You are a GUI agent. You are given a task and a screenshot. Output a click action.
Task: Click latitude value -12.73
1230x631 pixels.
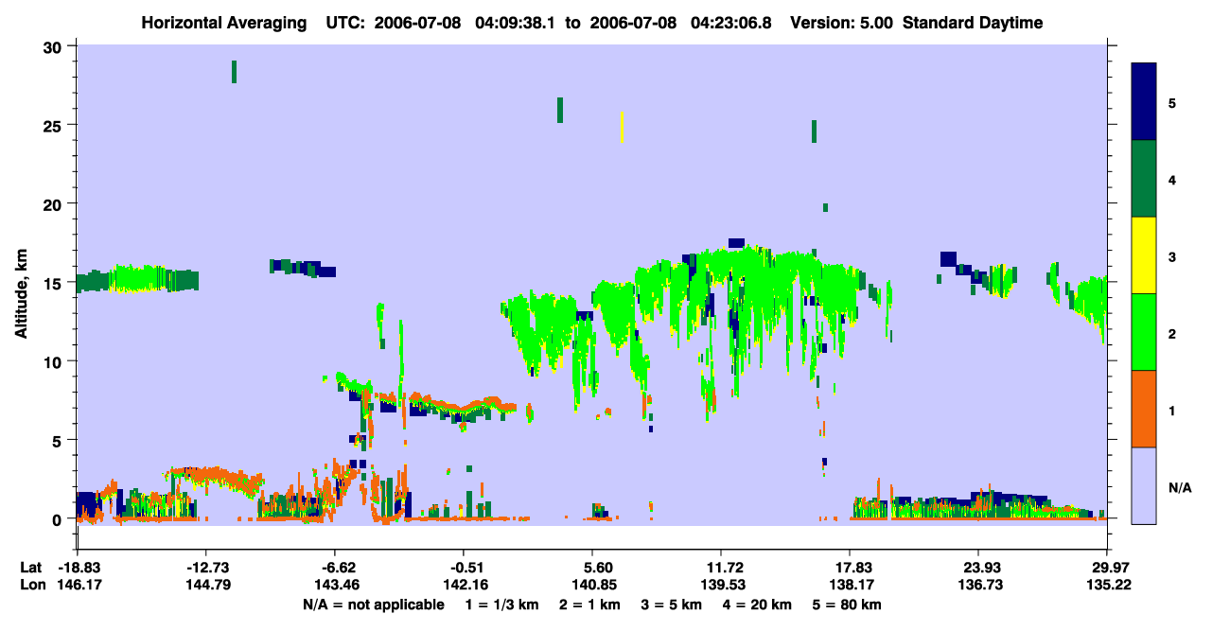(206, 568)
